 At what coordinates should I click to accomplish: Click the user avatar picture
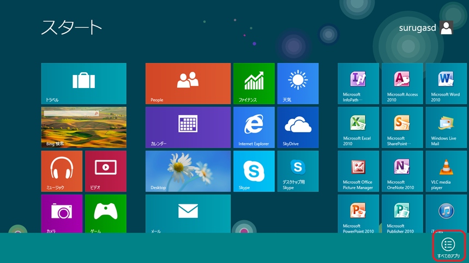[447, 28]
